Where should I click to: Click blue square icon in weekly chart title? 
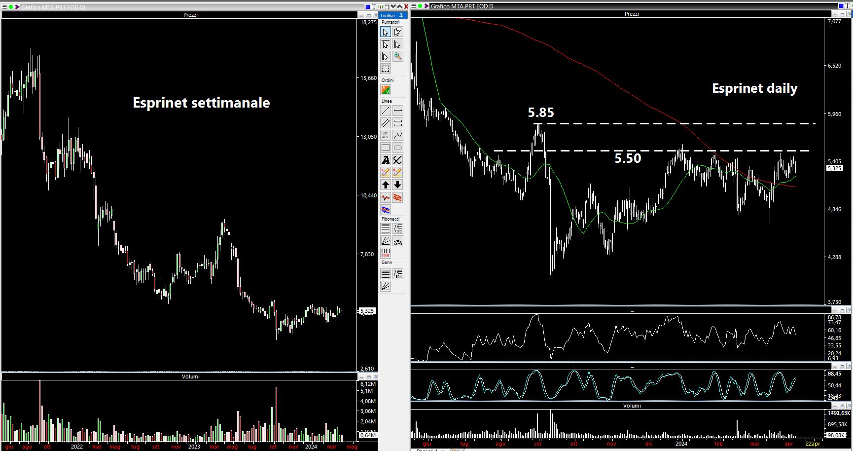tap(368, 6)
